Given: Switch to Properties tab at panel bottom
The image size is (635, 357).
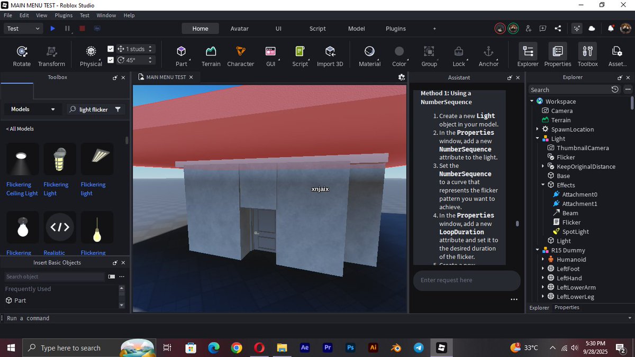Looking at the screenshot, I should tap(567, 307).
